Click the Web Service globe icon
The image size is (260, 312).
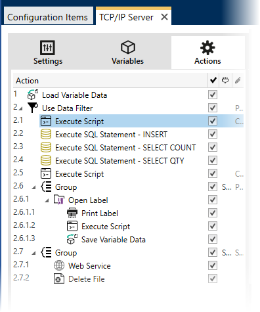pyautogui.click(x=59, y=265)
